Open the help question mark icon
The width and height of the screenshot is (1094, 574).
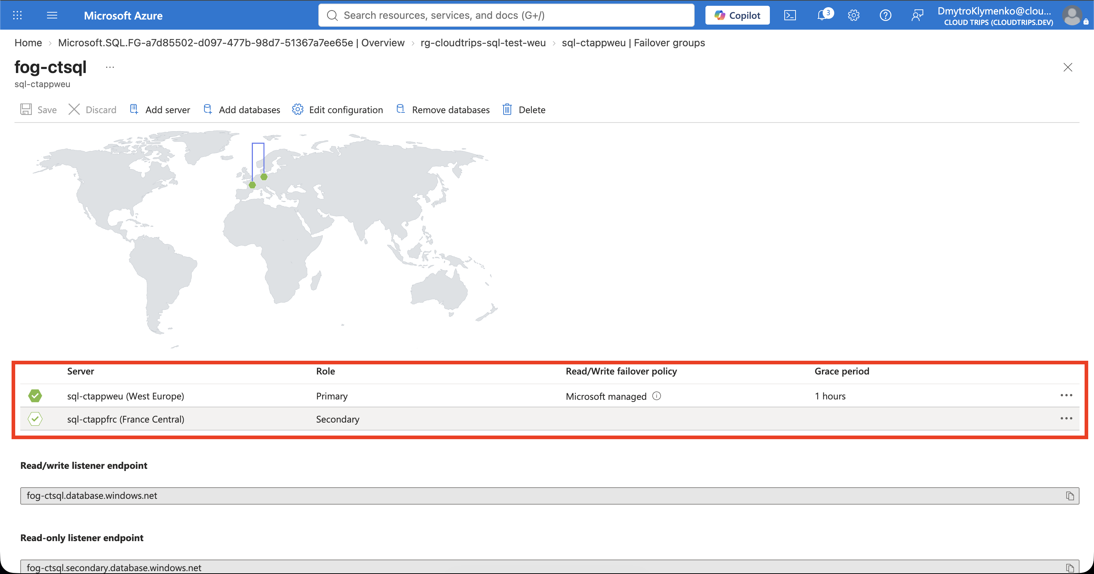coord(886,15)
